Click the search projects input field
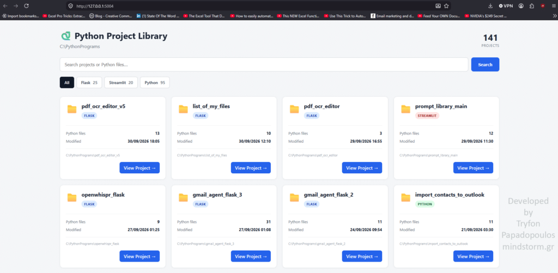This screenshot has height=273, width=558. tap(264, 64)
